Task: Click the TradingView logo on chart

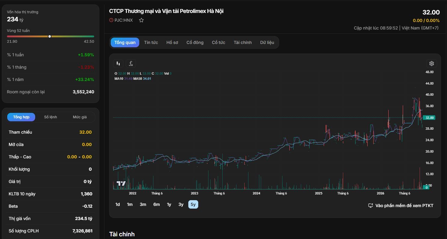Action: (121, 183)
